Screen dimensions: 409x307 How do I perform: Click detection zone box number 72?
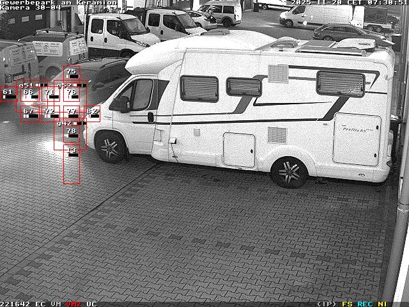coord(50,113)
